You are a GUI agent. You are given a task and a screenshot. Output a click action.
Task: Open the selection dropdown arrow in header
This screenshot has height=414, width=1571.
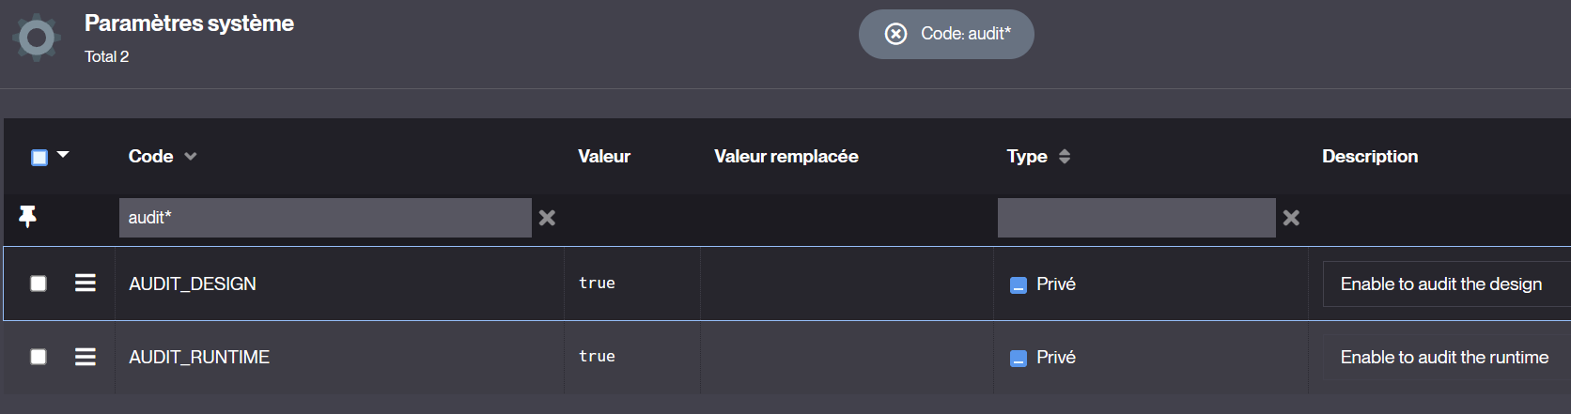pyautogui.click(x=63, y=155)
